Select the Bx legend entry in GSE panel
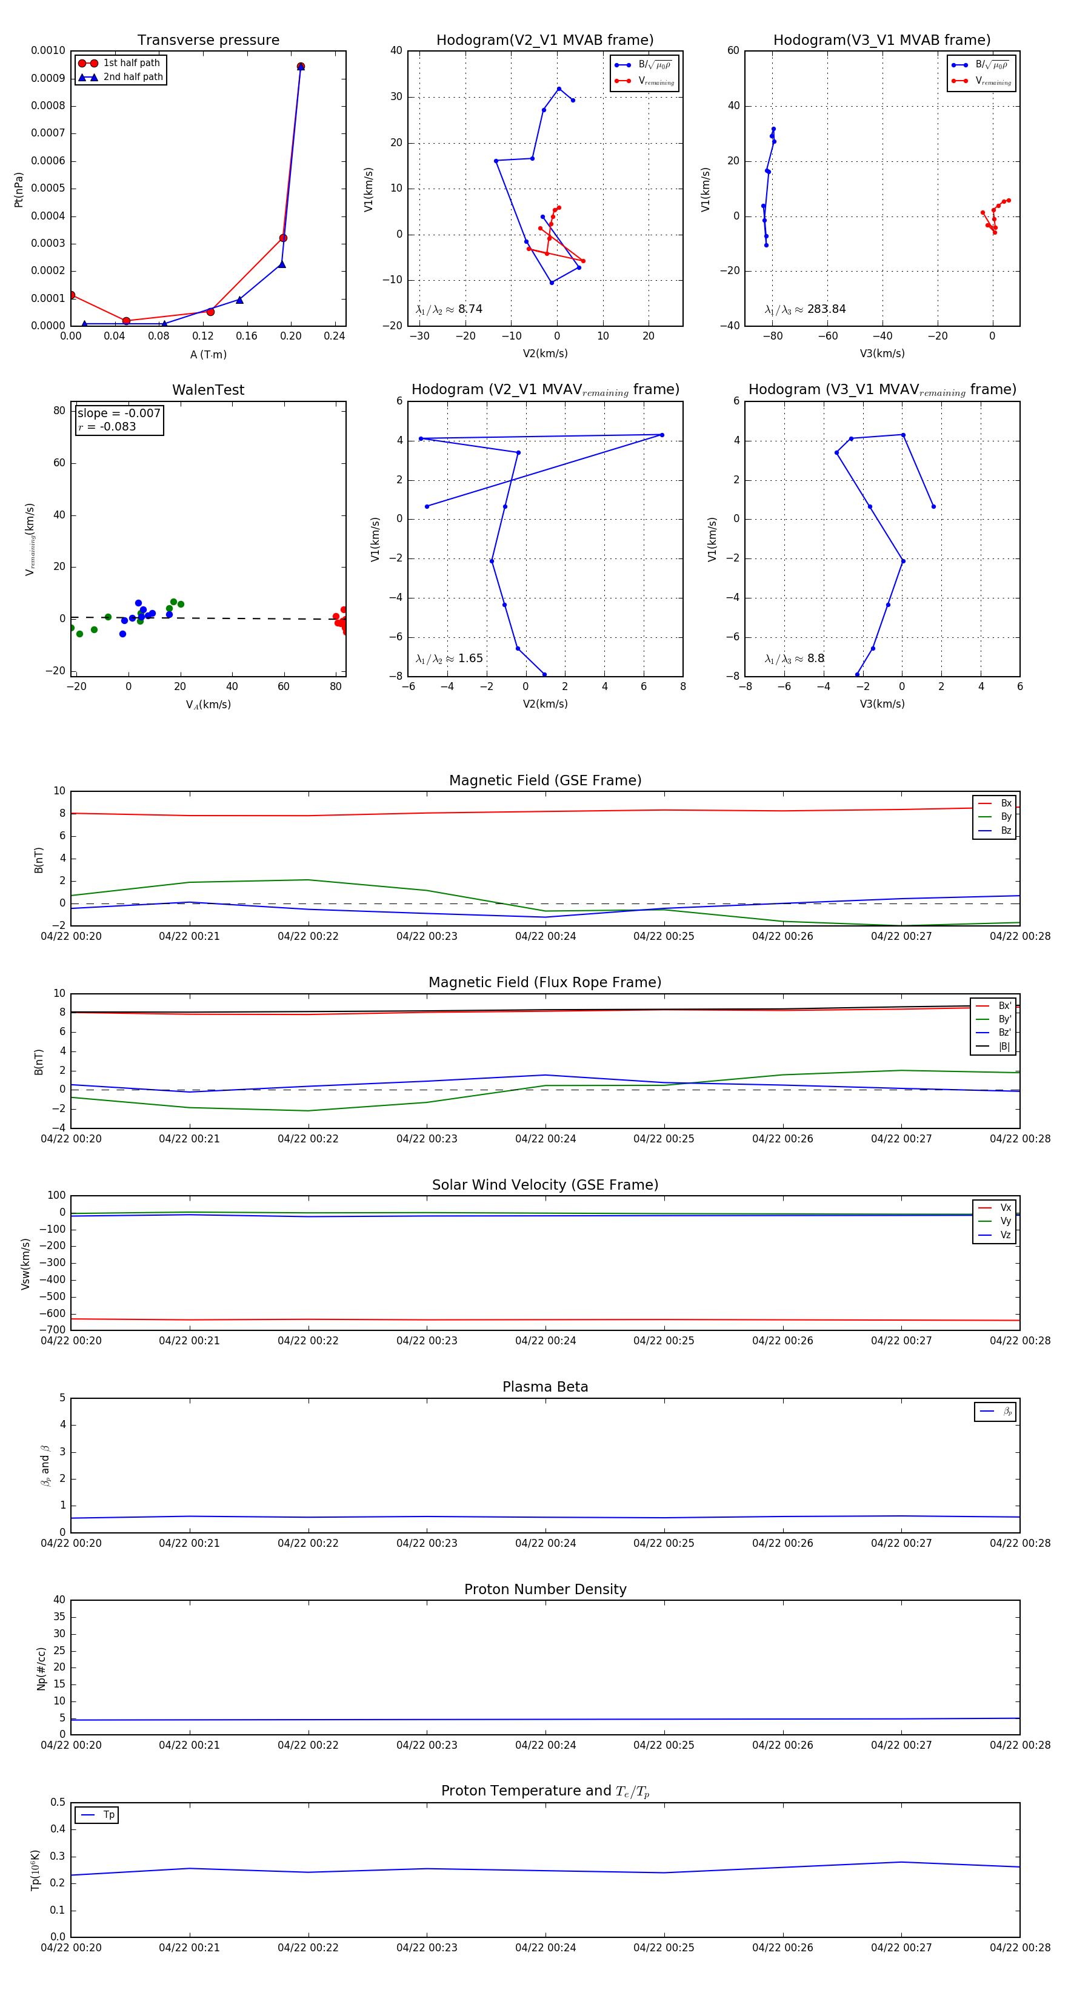 (995, 803)
